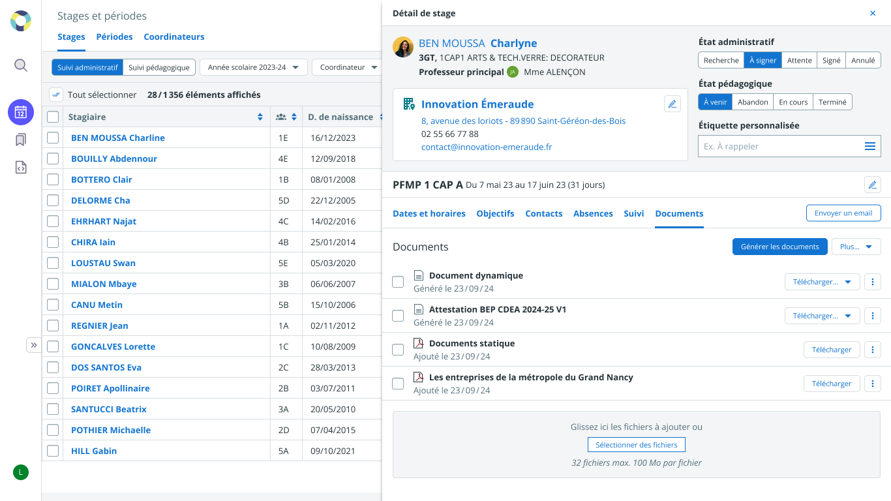Expand sidebar with double chevron button
This screenshot has width=891, height=501.
tap(34, 345)
